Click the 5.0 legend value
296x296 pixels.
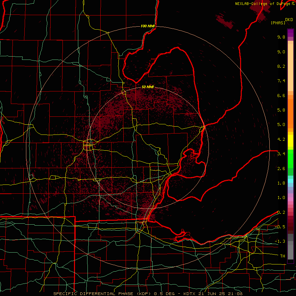click(281, 125)
